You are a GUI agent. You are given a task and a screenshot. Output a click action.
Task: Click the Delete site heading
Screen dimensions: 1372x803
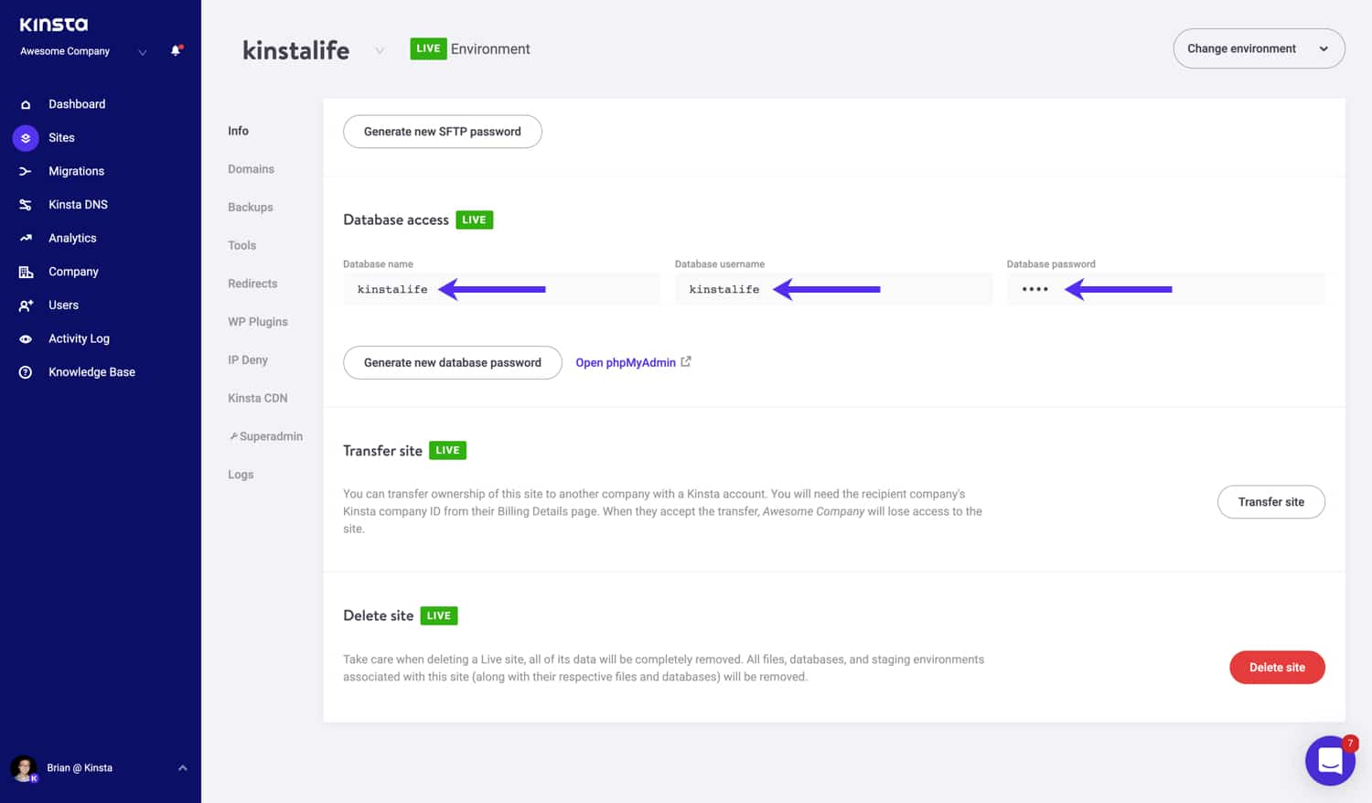[x=378, y=616]
